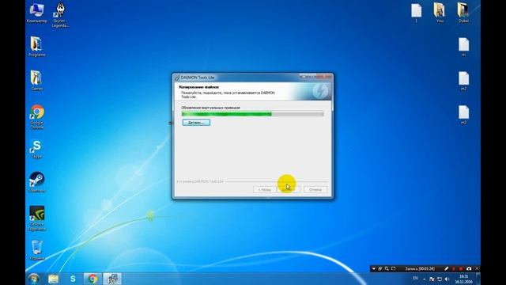Select the Skype desktop shortcut

pos(37,150)
